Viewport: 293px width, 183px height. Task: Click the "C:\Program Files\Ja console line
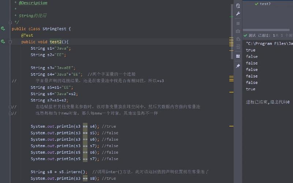[269, 44]
